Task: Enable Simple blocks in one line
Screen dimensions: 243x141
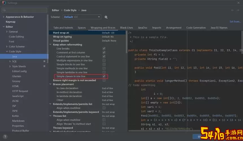Action: pyautogui.click(x=104, y=64)
